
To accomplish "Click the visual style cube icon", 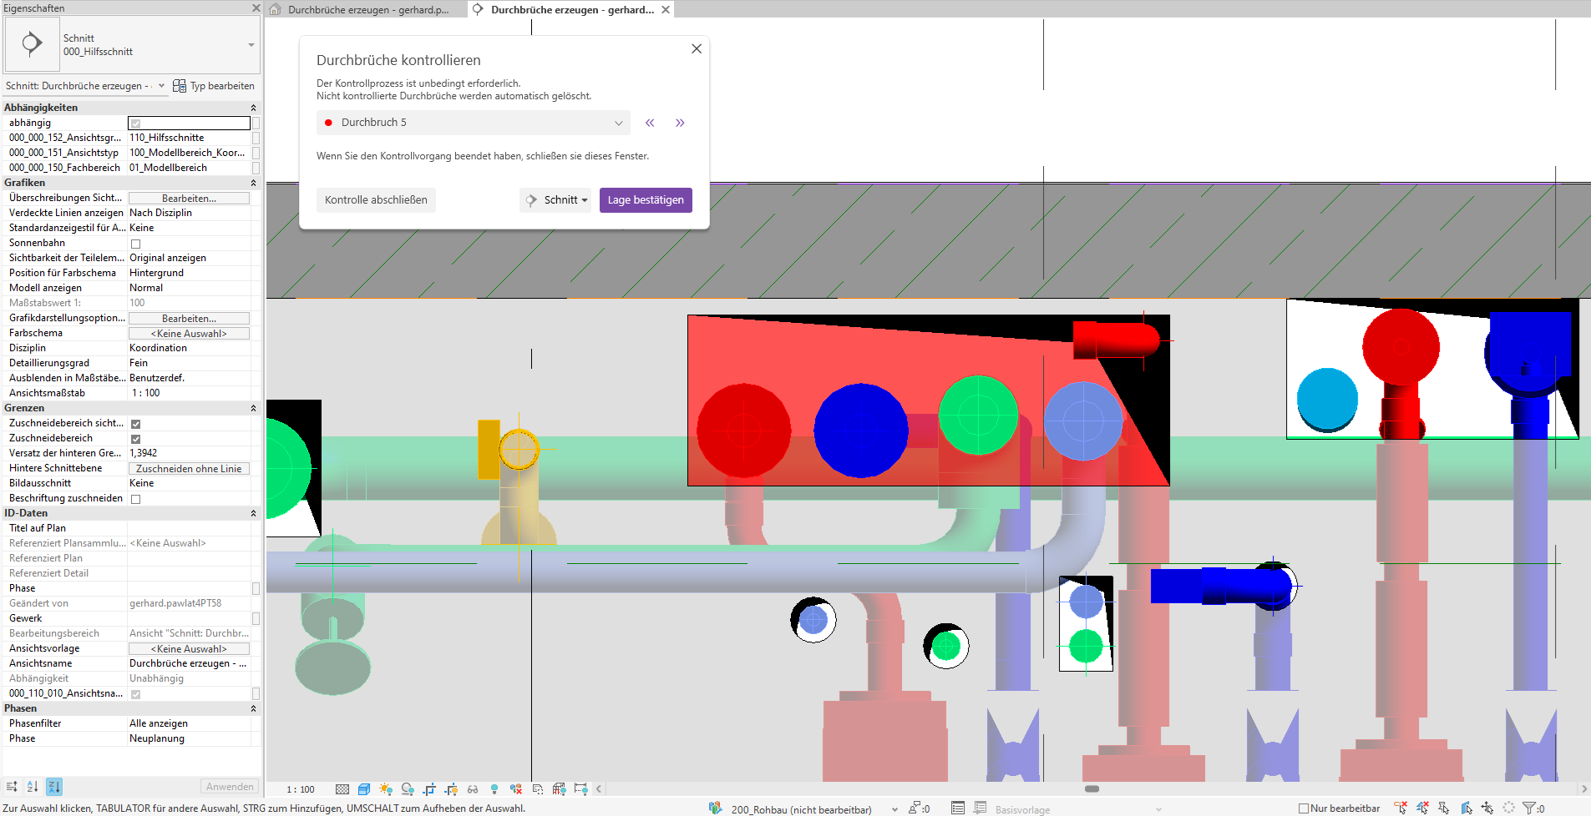I will (364, 789).
